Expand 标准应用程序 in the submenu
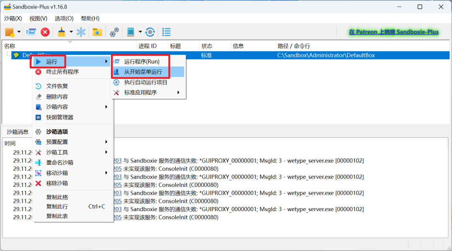452x251 pixels. [148, 93]
